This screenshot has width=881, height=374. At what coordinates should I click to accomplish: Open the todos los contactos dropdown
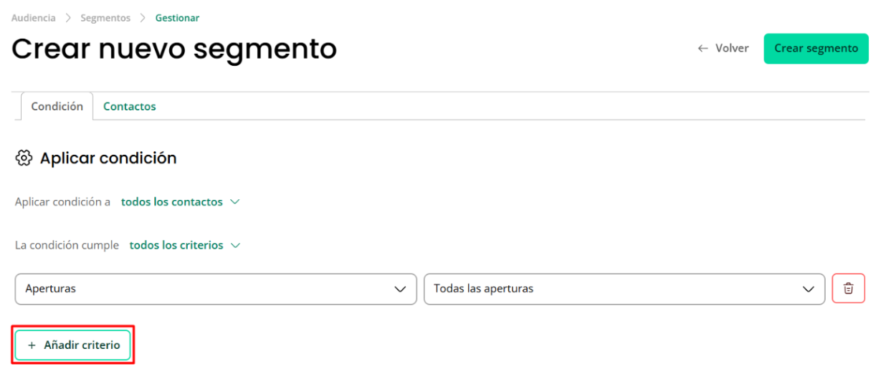[180, 202]
